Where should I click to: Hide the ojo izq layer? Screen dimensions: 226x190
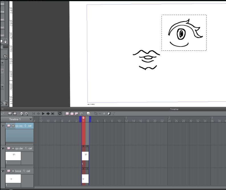tap(3, 126)
